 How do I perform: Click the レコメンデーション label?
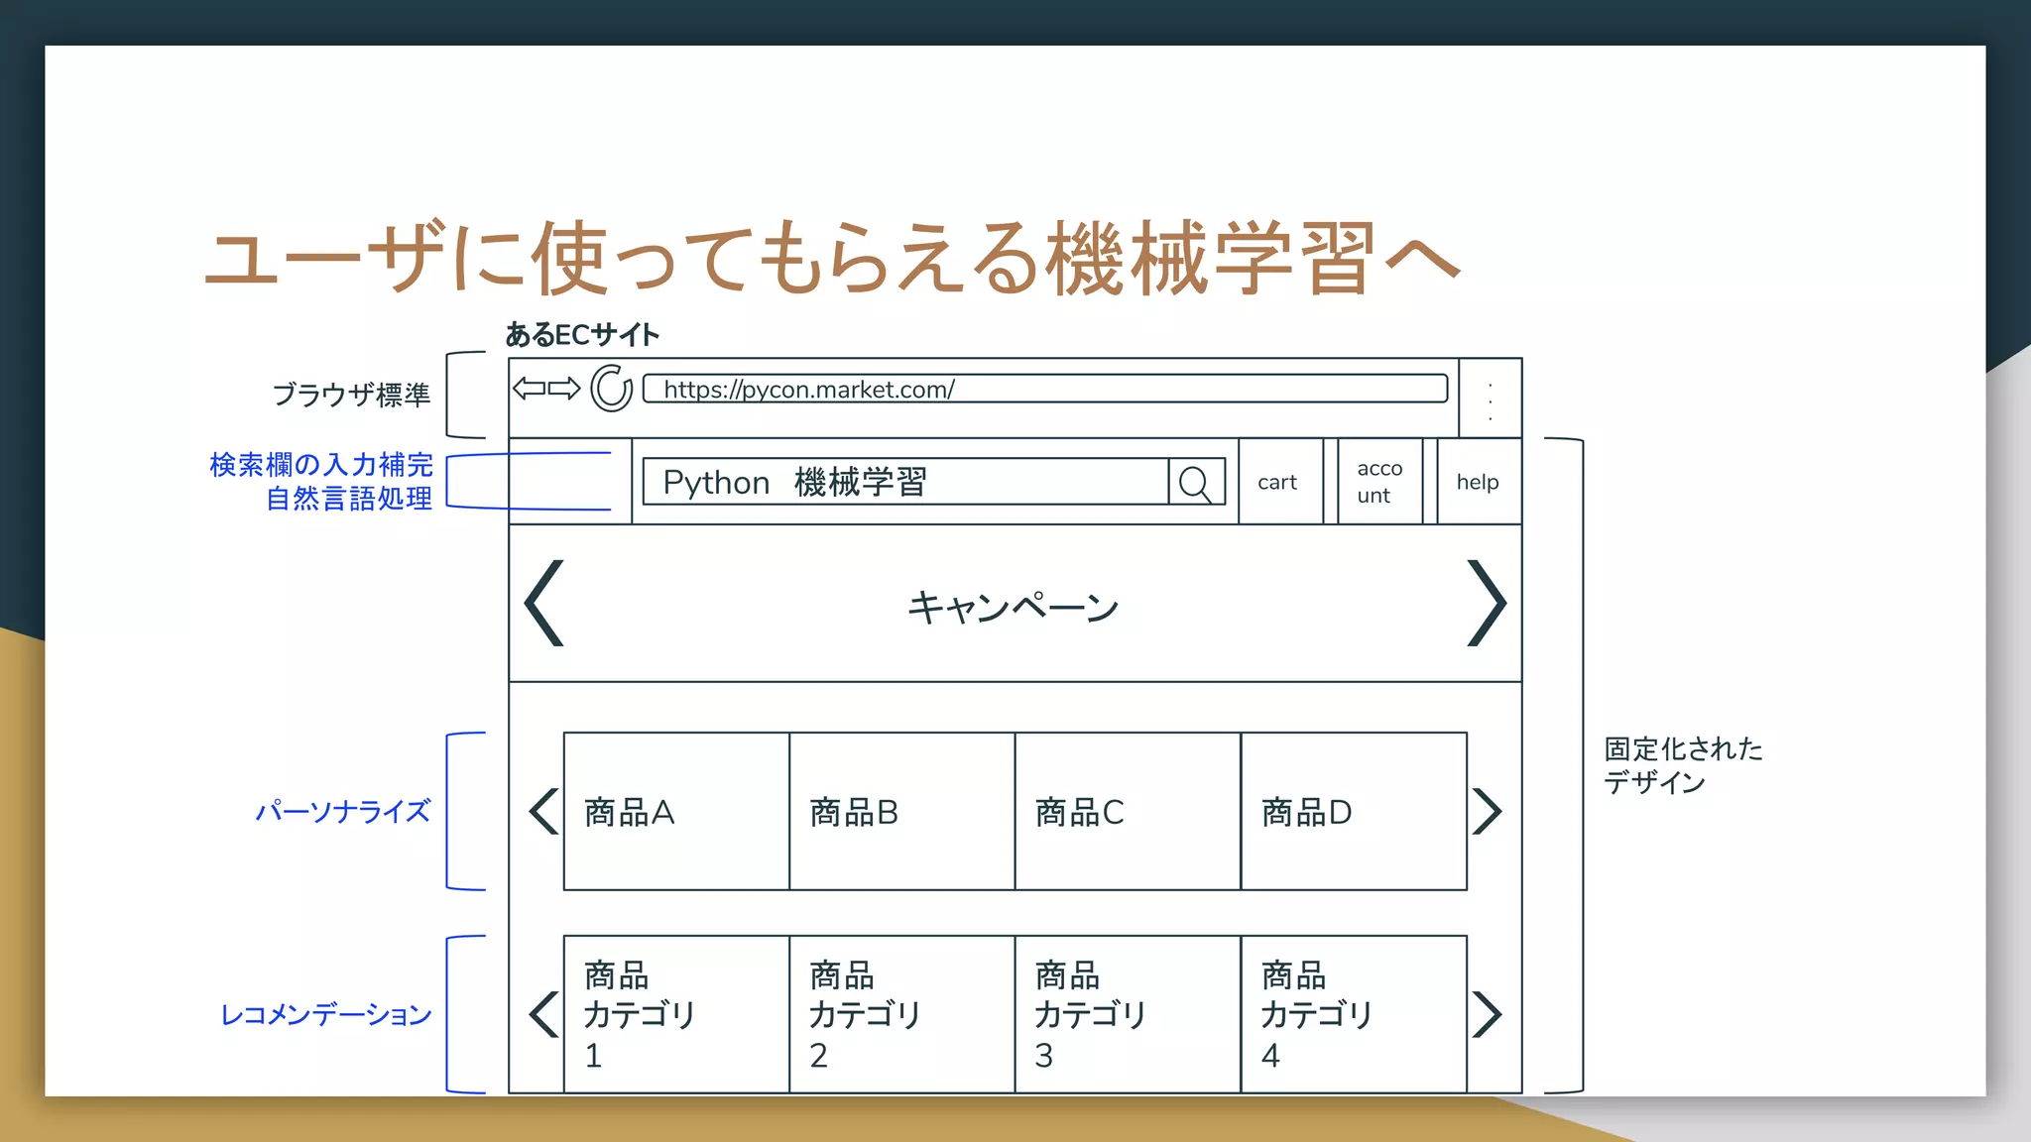click(x=325, y=1014)
